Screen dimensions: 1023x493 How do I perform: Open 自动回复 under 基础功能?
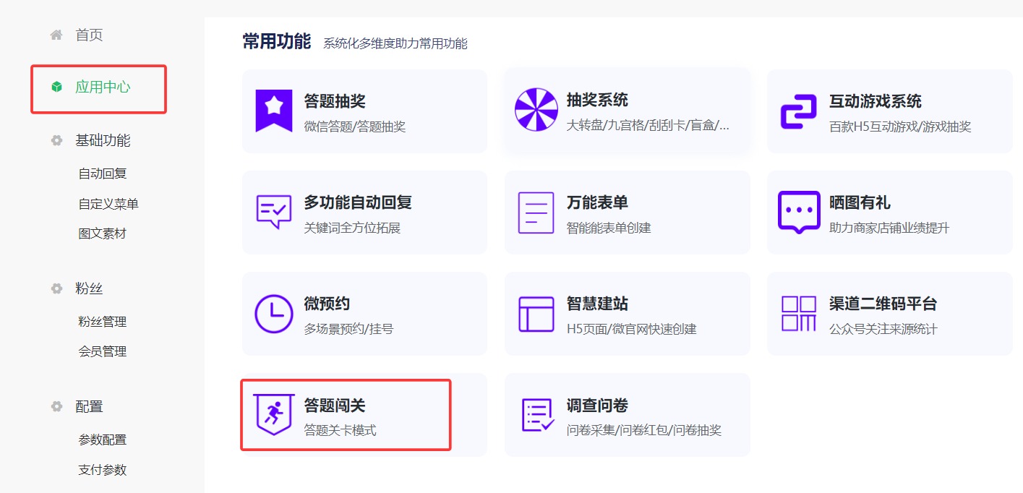pos(103,174)
